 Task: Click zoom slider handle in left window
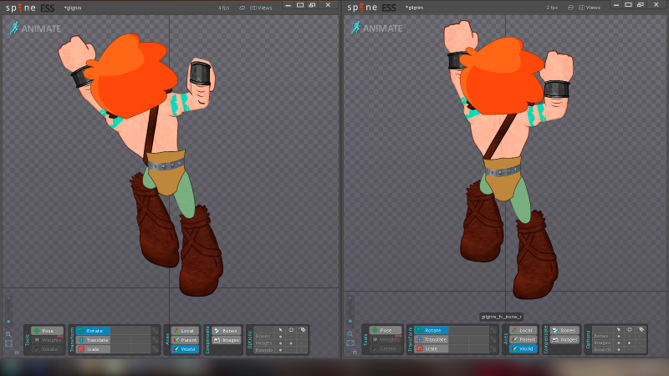pyautogui.click(x=8, y=322)
